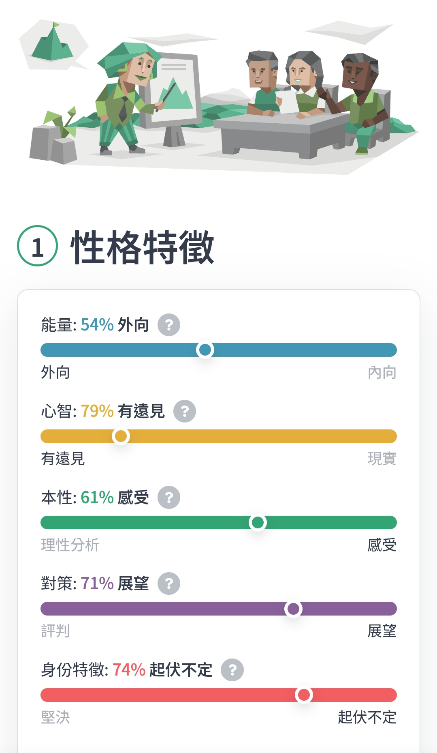Open the help icon next to 能量 外向
Viewport: 437px width, 753px height.
169,325
